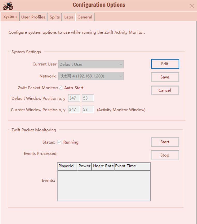Click the Power column header
The image size is (197, 224).
(84, 166)
